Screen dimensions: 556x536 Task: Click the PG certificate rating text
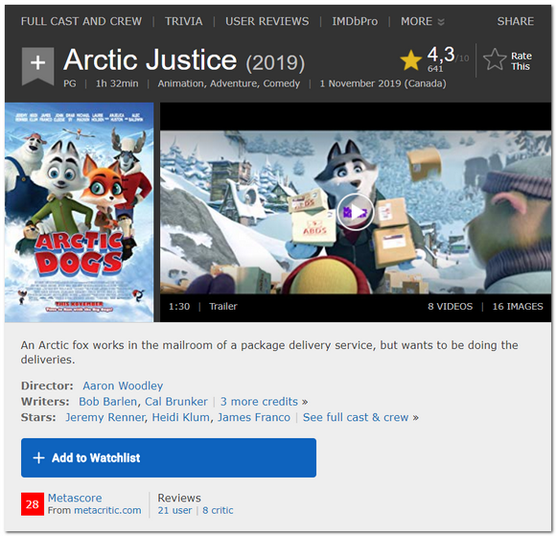69,83
